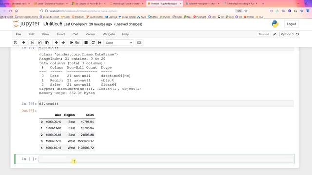The height and width of the screenshot is (175, 312).
Task: Interrupt the kernel with stop icon
Action: [x=86, y=43]
